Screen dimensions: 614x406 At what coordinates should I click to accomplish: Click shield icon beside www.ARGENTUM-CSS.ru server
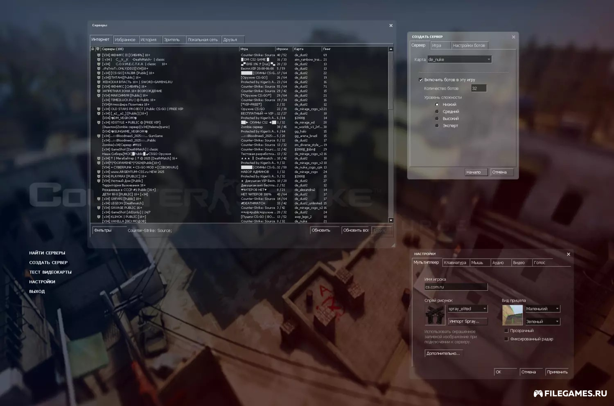[99, 172]
